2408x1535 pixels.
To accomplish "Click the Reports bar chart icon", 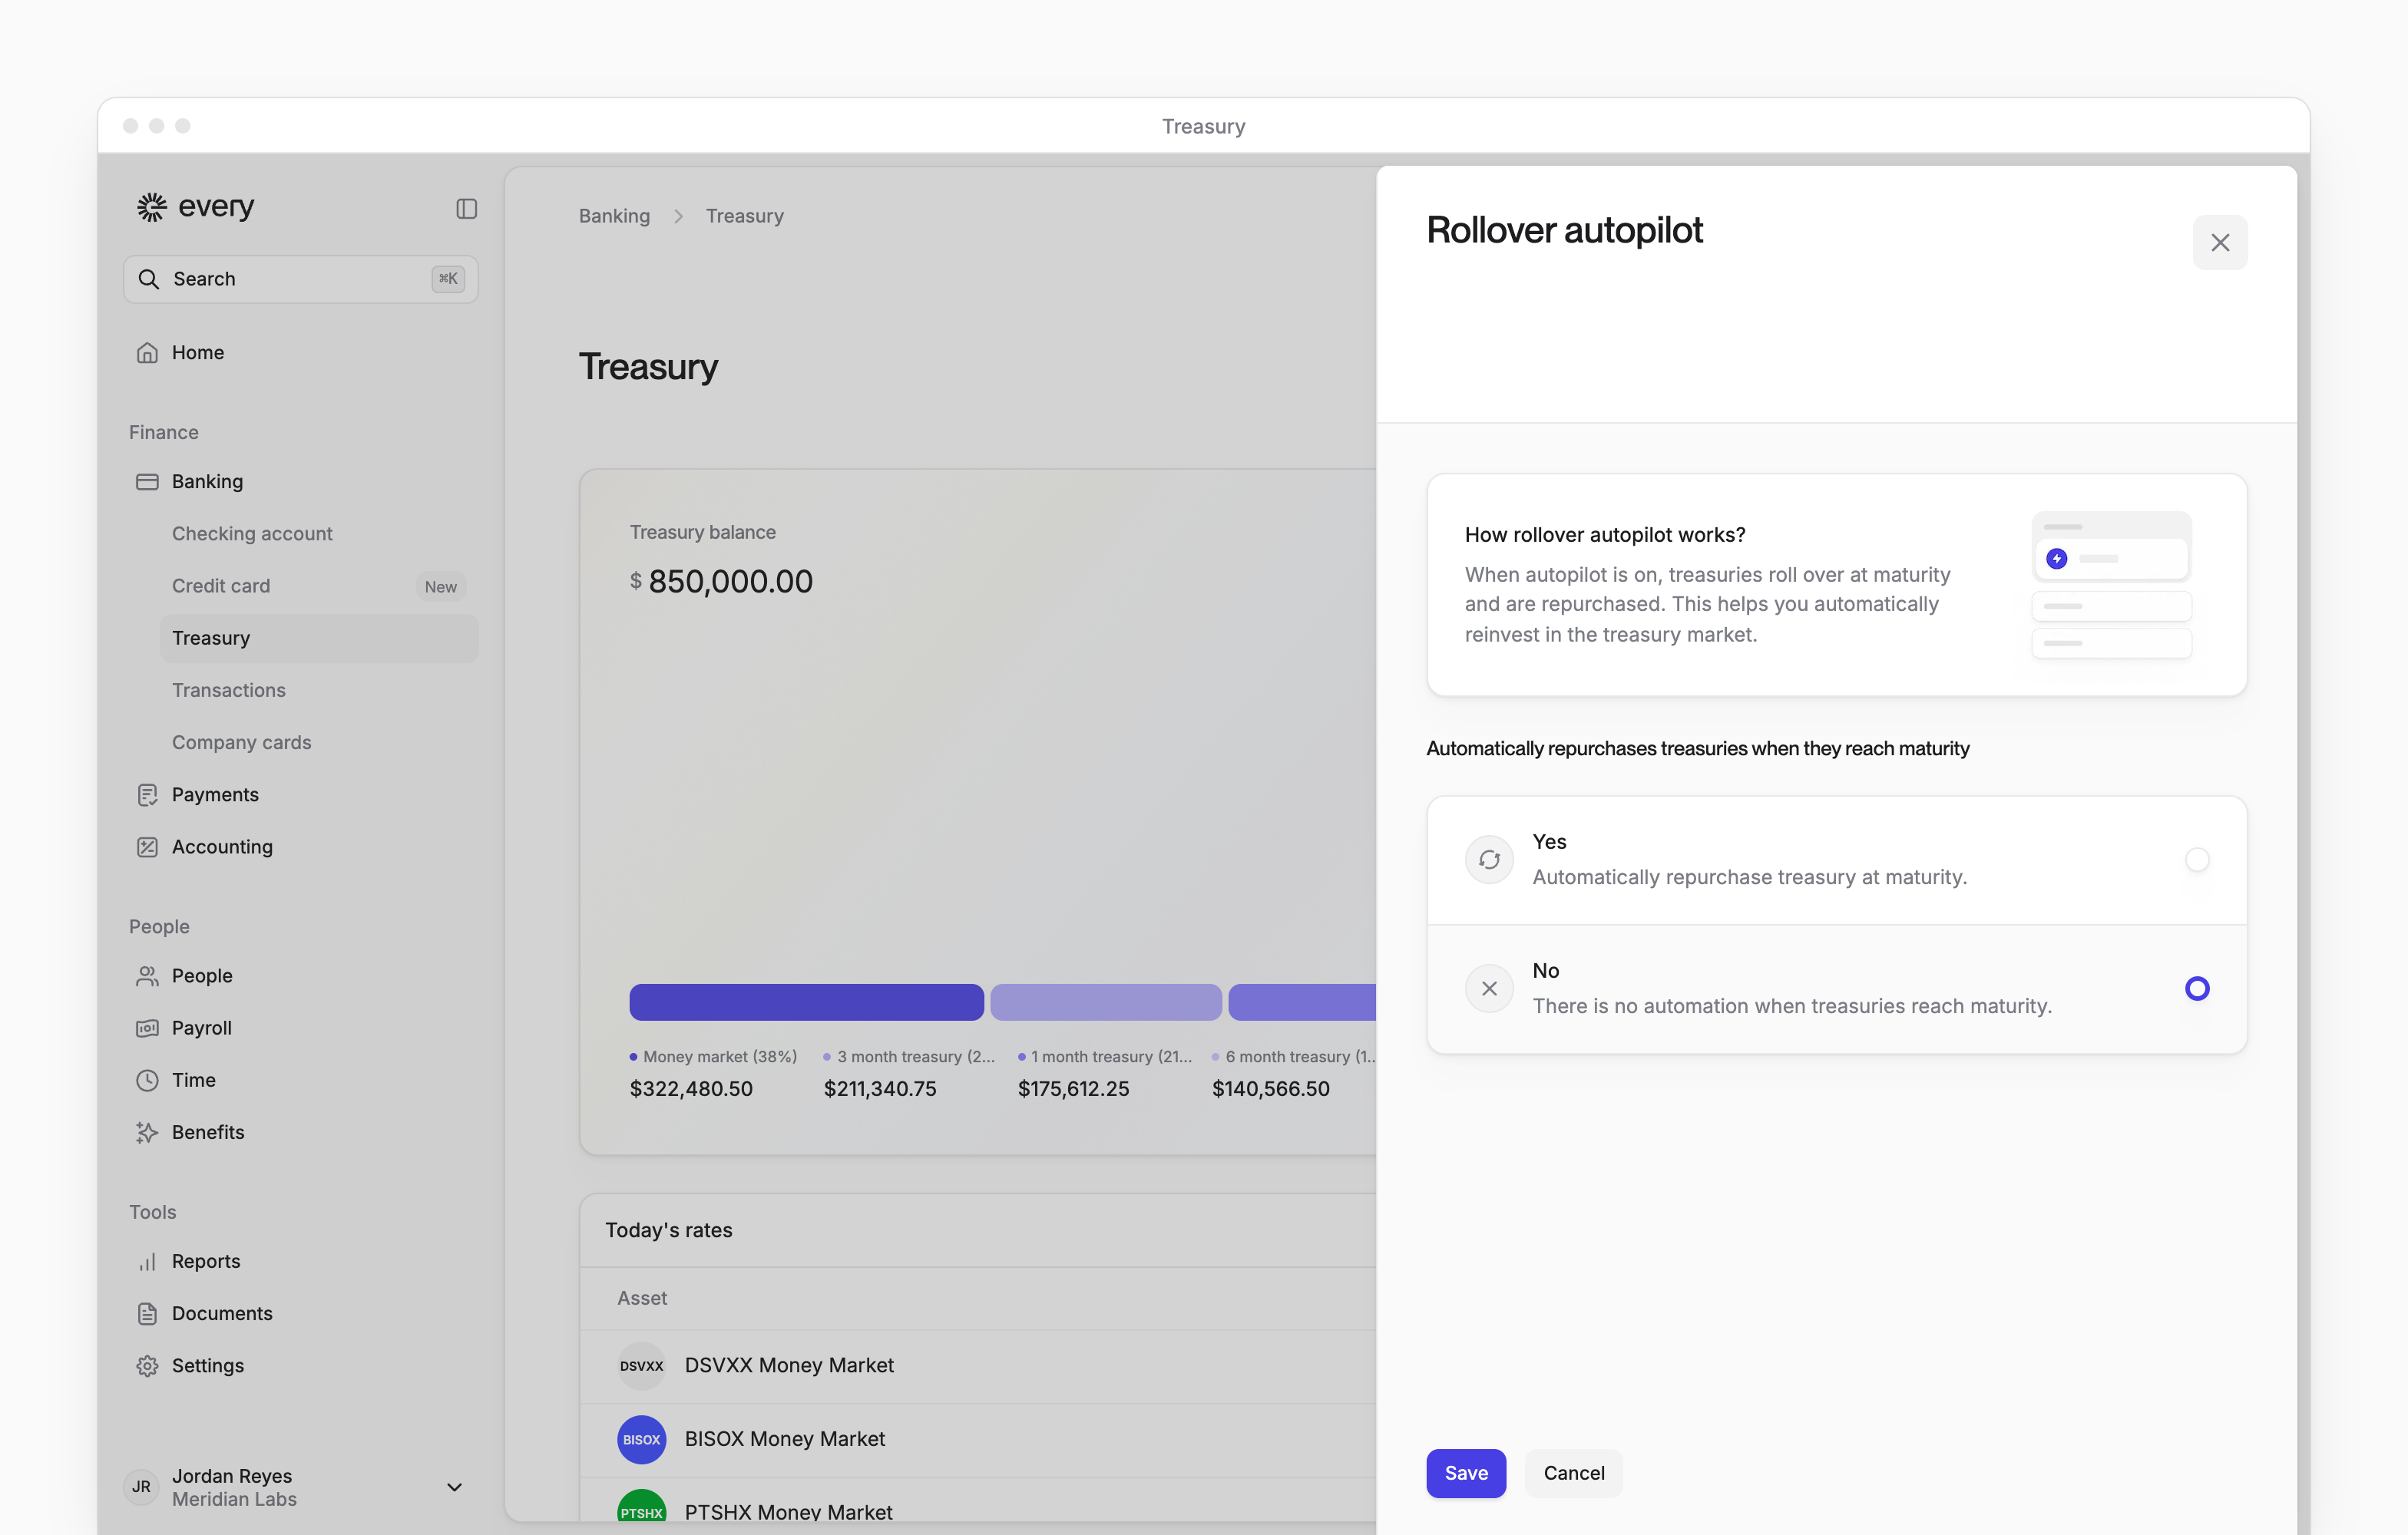I will pyautogui.click(x=147, y=1261).
